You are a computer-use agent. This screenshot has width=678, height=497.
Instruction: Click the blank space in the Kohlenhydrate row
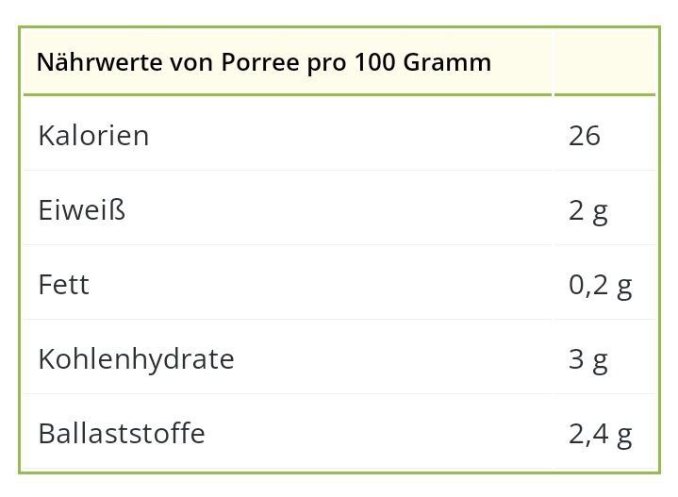coord(392,359)
